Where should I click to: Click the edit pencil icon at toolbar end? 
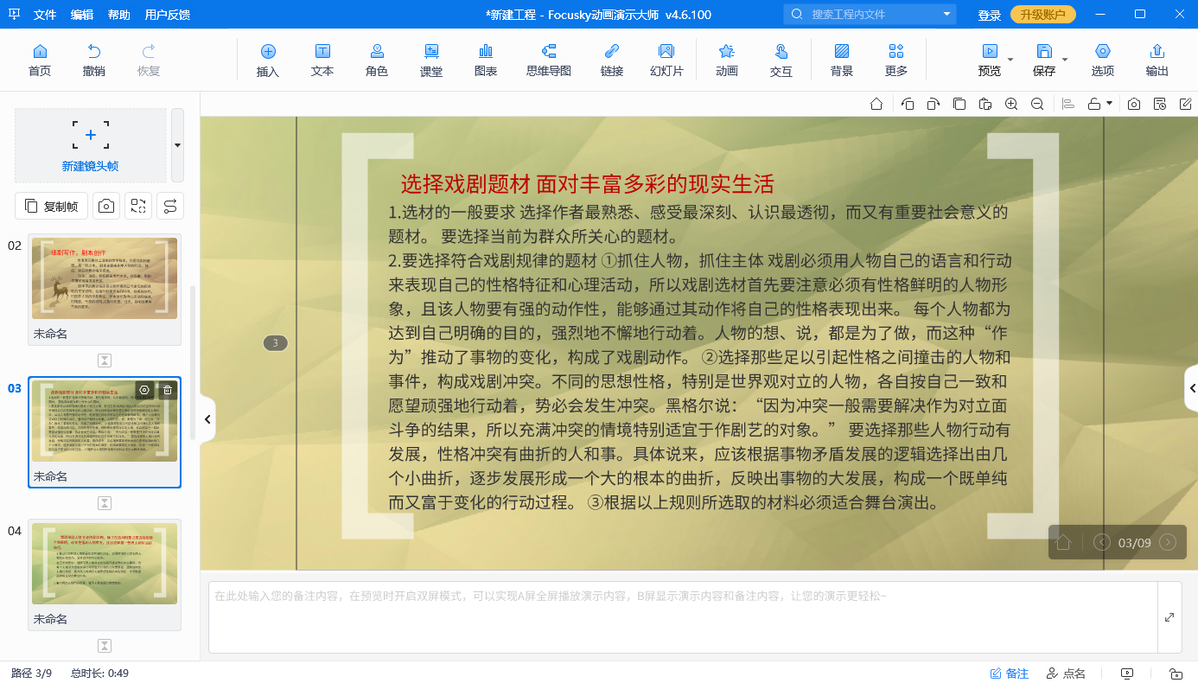pyautogui.click(x=1186, y=104)
